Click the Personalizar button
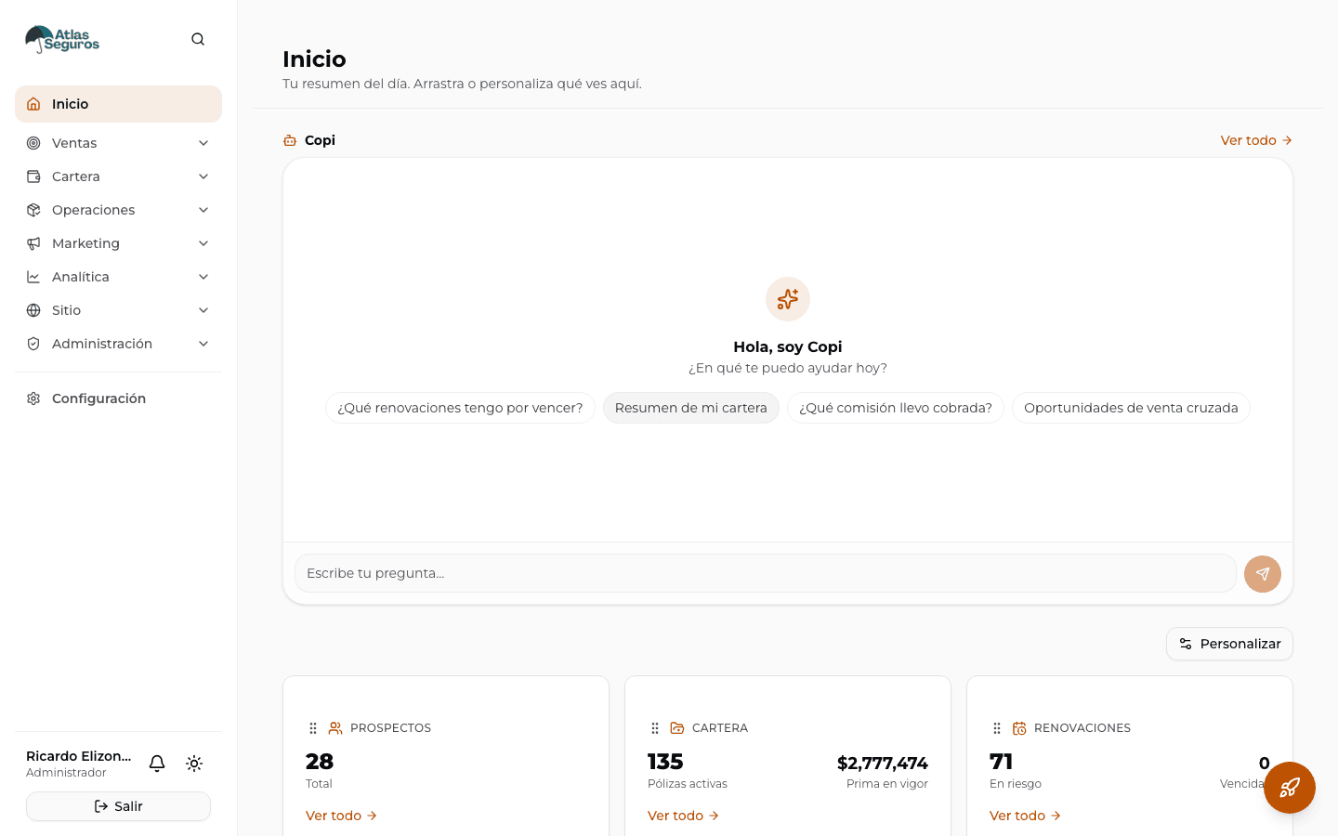 tap(1229, 644)
